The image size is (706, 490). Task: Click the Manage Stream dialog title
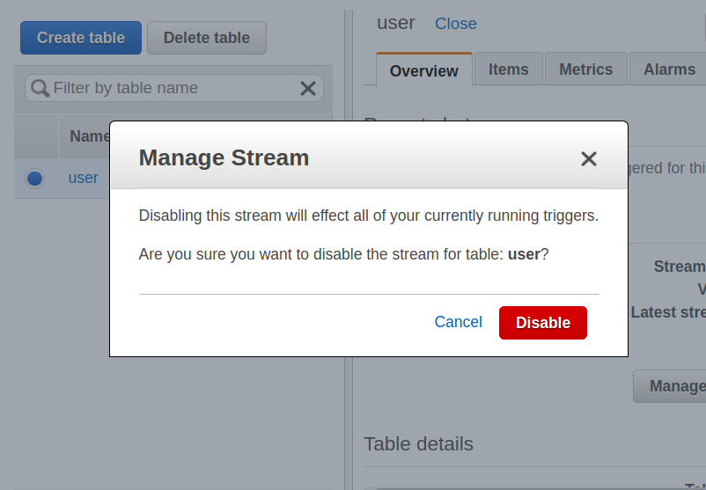pyautogui.click(x=224, y=157)
